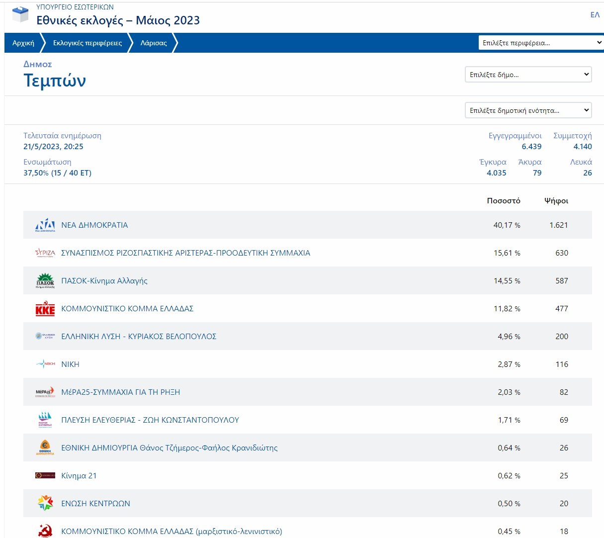Click the ΕΝΩΣΗ ΚΕΝΤΡΩΩΝ colorful star logo

(45, 503)
